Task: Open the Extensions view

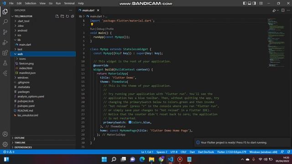Action: tap(5, 53)
